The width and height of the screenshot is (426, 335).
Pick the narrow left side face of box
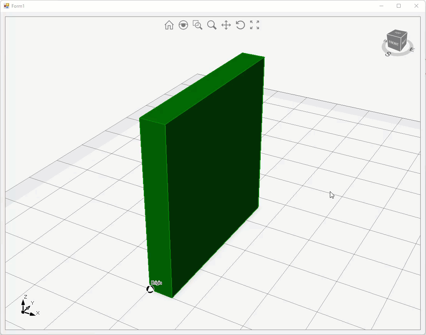click(x=156, y=204)
